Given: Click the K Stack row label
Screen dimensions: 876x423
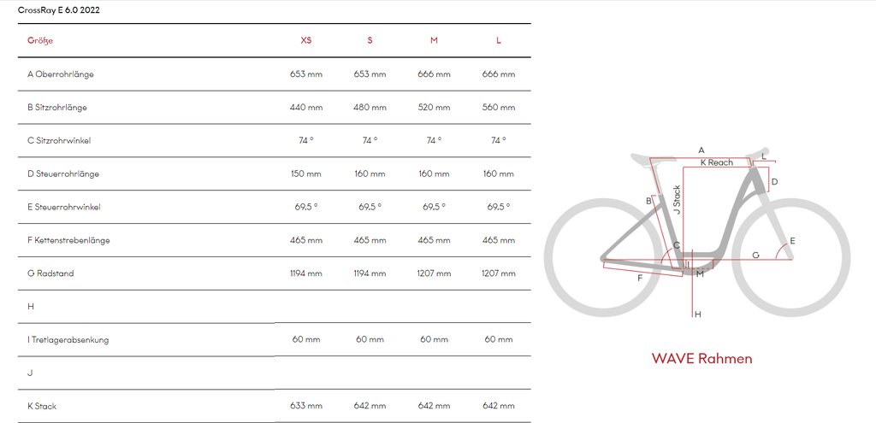Looking at the screenshot, I should click(x=42, y=406).
